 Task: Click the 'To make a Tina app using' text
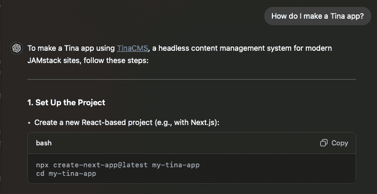71,48
